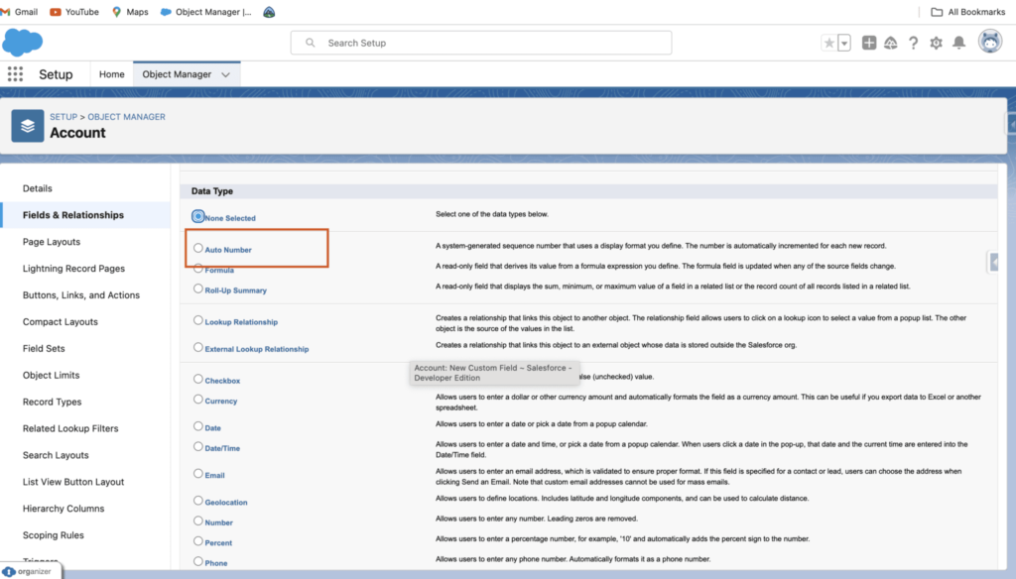Open the user avatar profile menu

click(988, 43)
